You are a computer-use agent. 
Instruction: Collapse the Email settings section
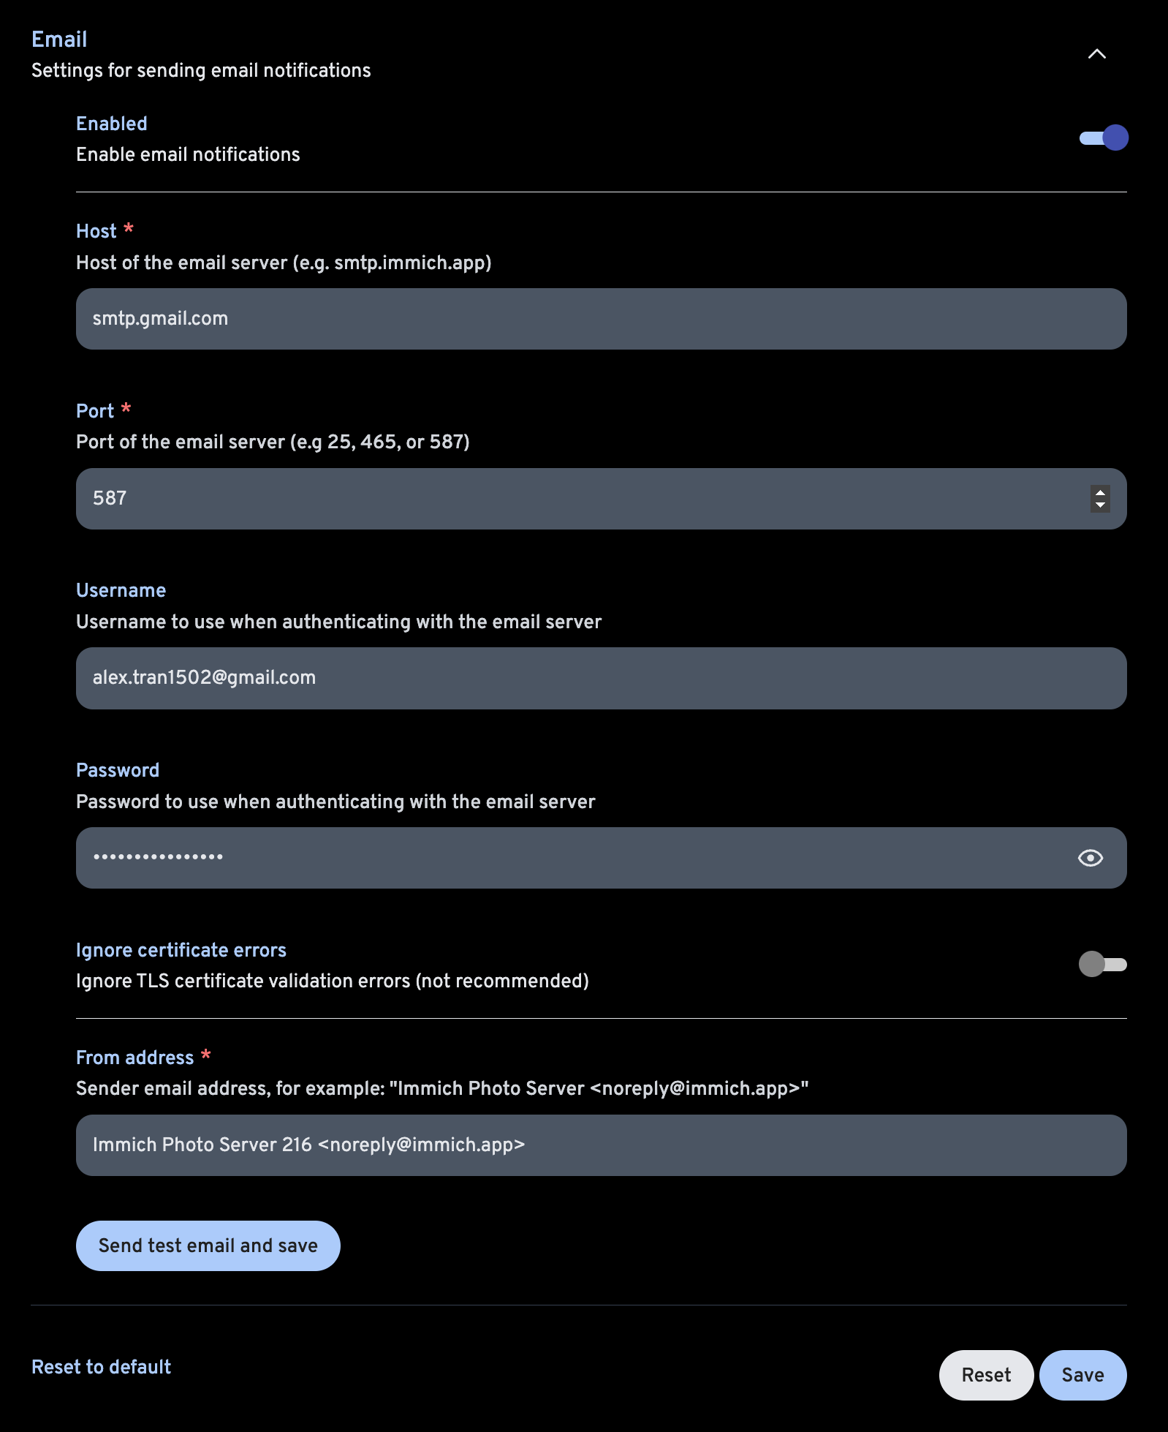point(1096,53)
